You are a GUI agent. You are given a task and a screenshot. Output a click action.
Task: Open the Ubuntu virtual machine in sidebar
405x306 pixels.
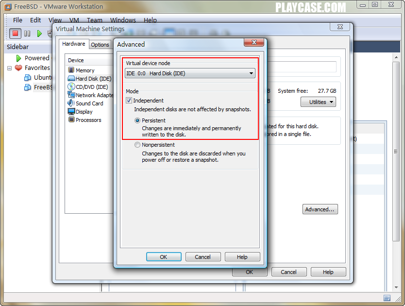click(x=38, y=78)
